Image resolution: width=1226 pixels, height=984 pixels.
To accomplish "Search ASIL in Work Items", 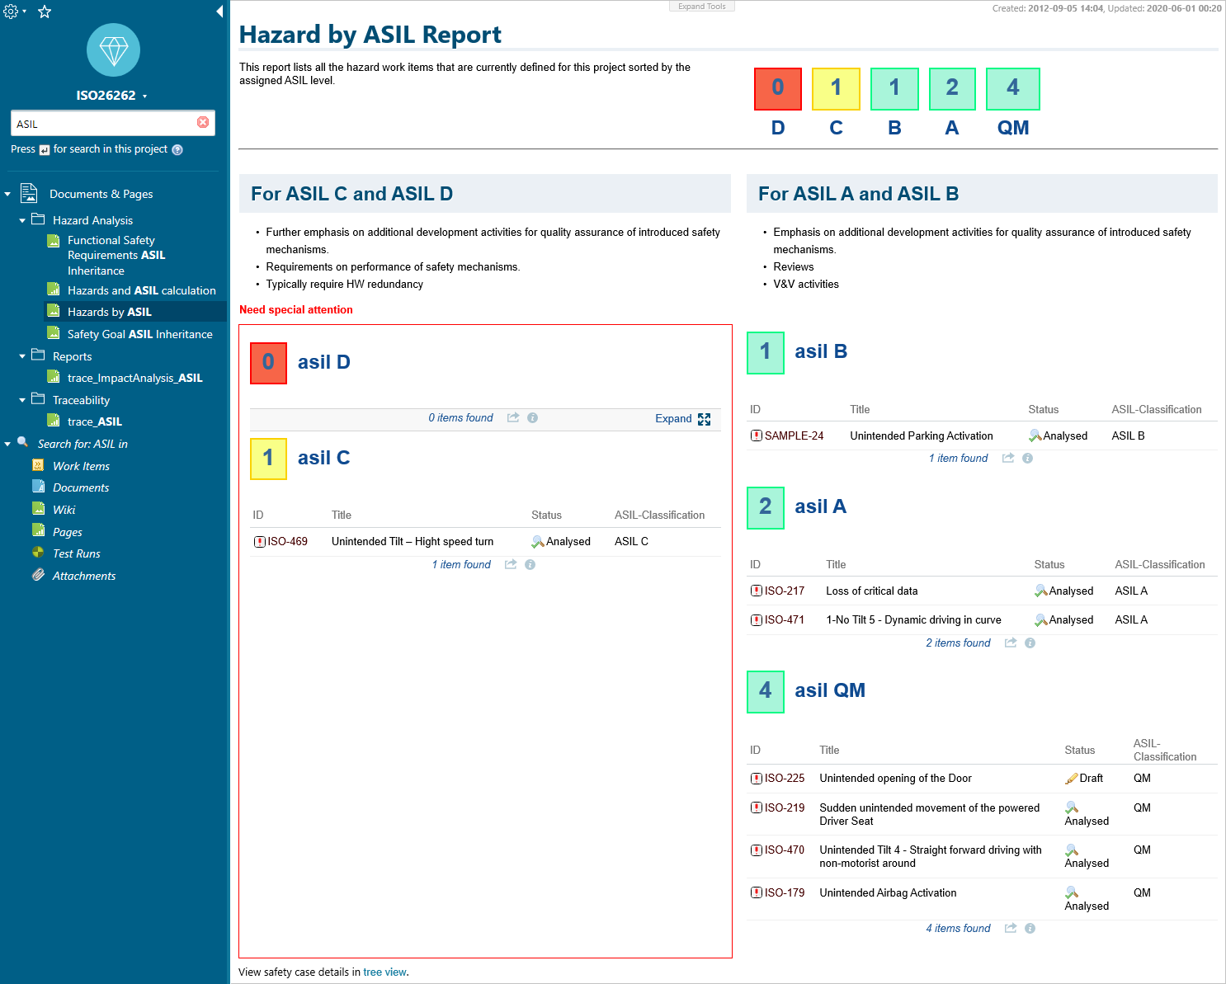I will [x=81, y=466].
